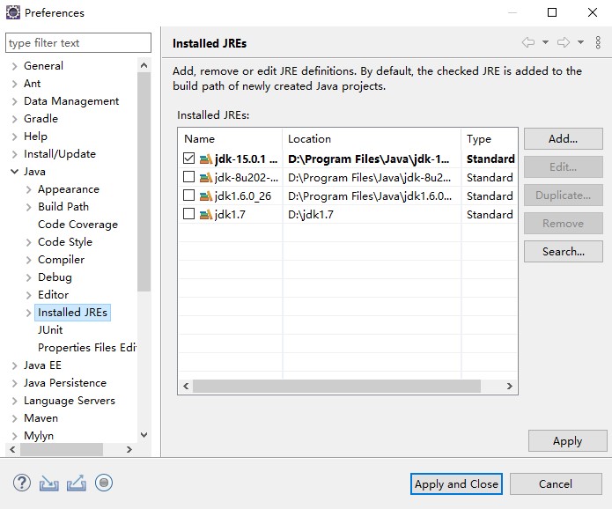Open the three-dot view menu icon
Image resolution: width=612 pixels, height=509 pixels.
[x=598, y=42]
